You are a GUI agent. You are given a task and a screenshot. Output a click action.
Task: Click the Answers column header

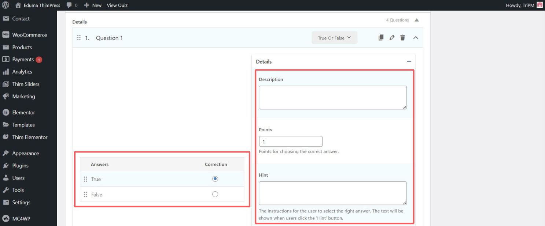coord(100,165)
